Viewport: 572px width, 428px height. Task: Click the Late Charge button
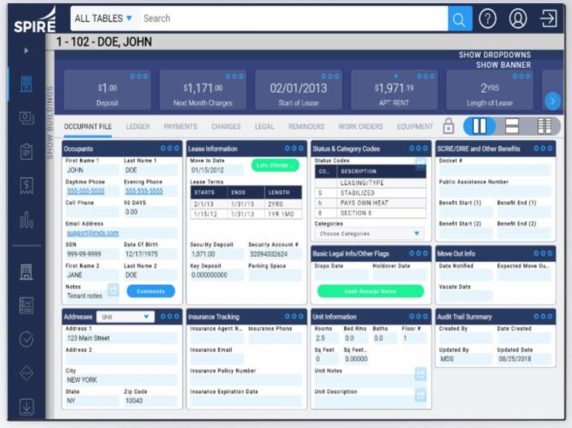(x=275, y=165)
